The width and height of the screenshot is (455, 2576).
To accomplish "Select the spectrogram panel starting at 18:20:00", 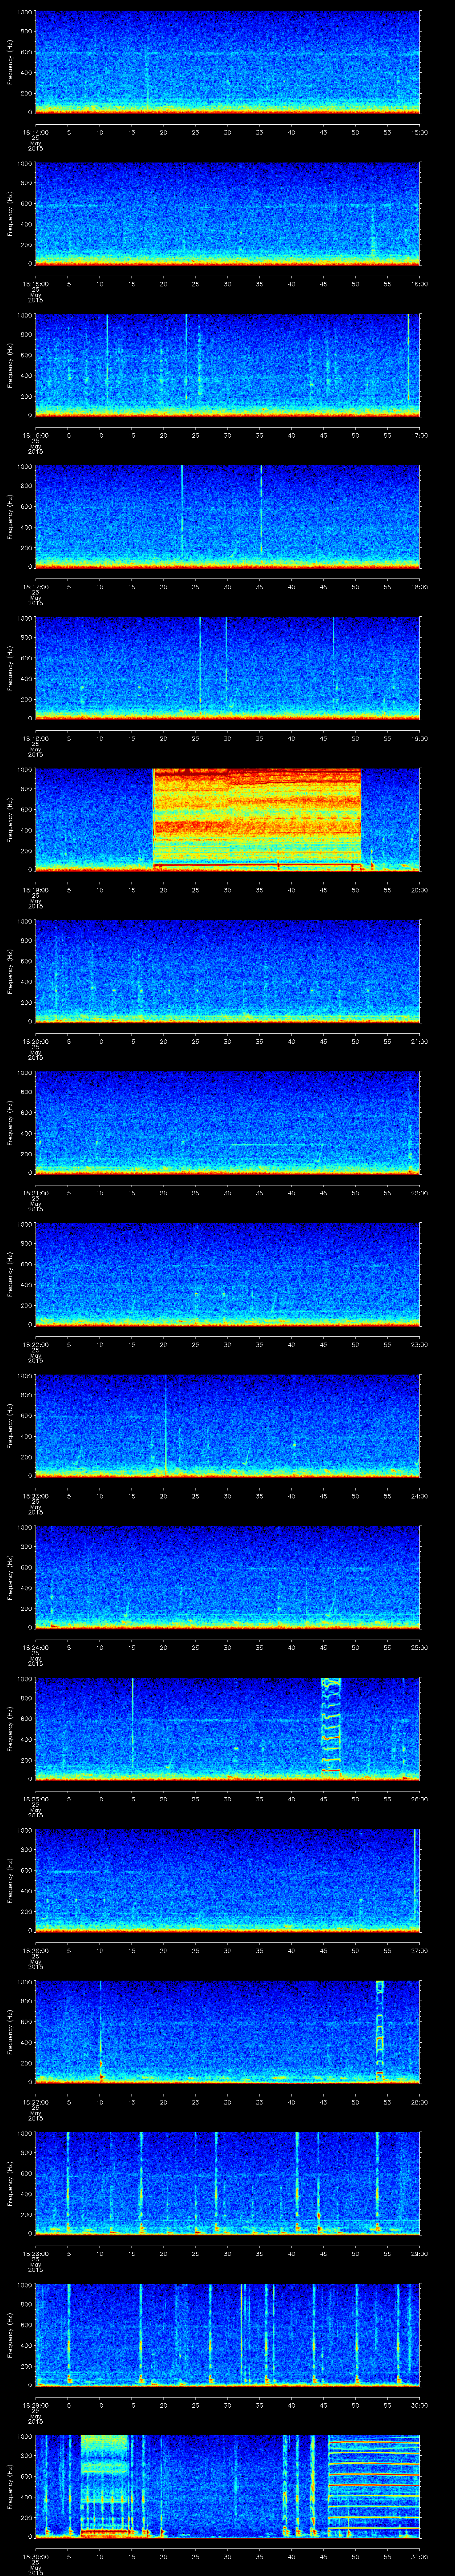I will point(228,971).
